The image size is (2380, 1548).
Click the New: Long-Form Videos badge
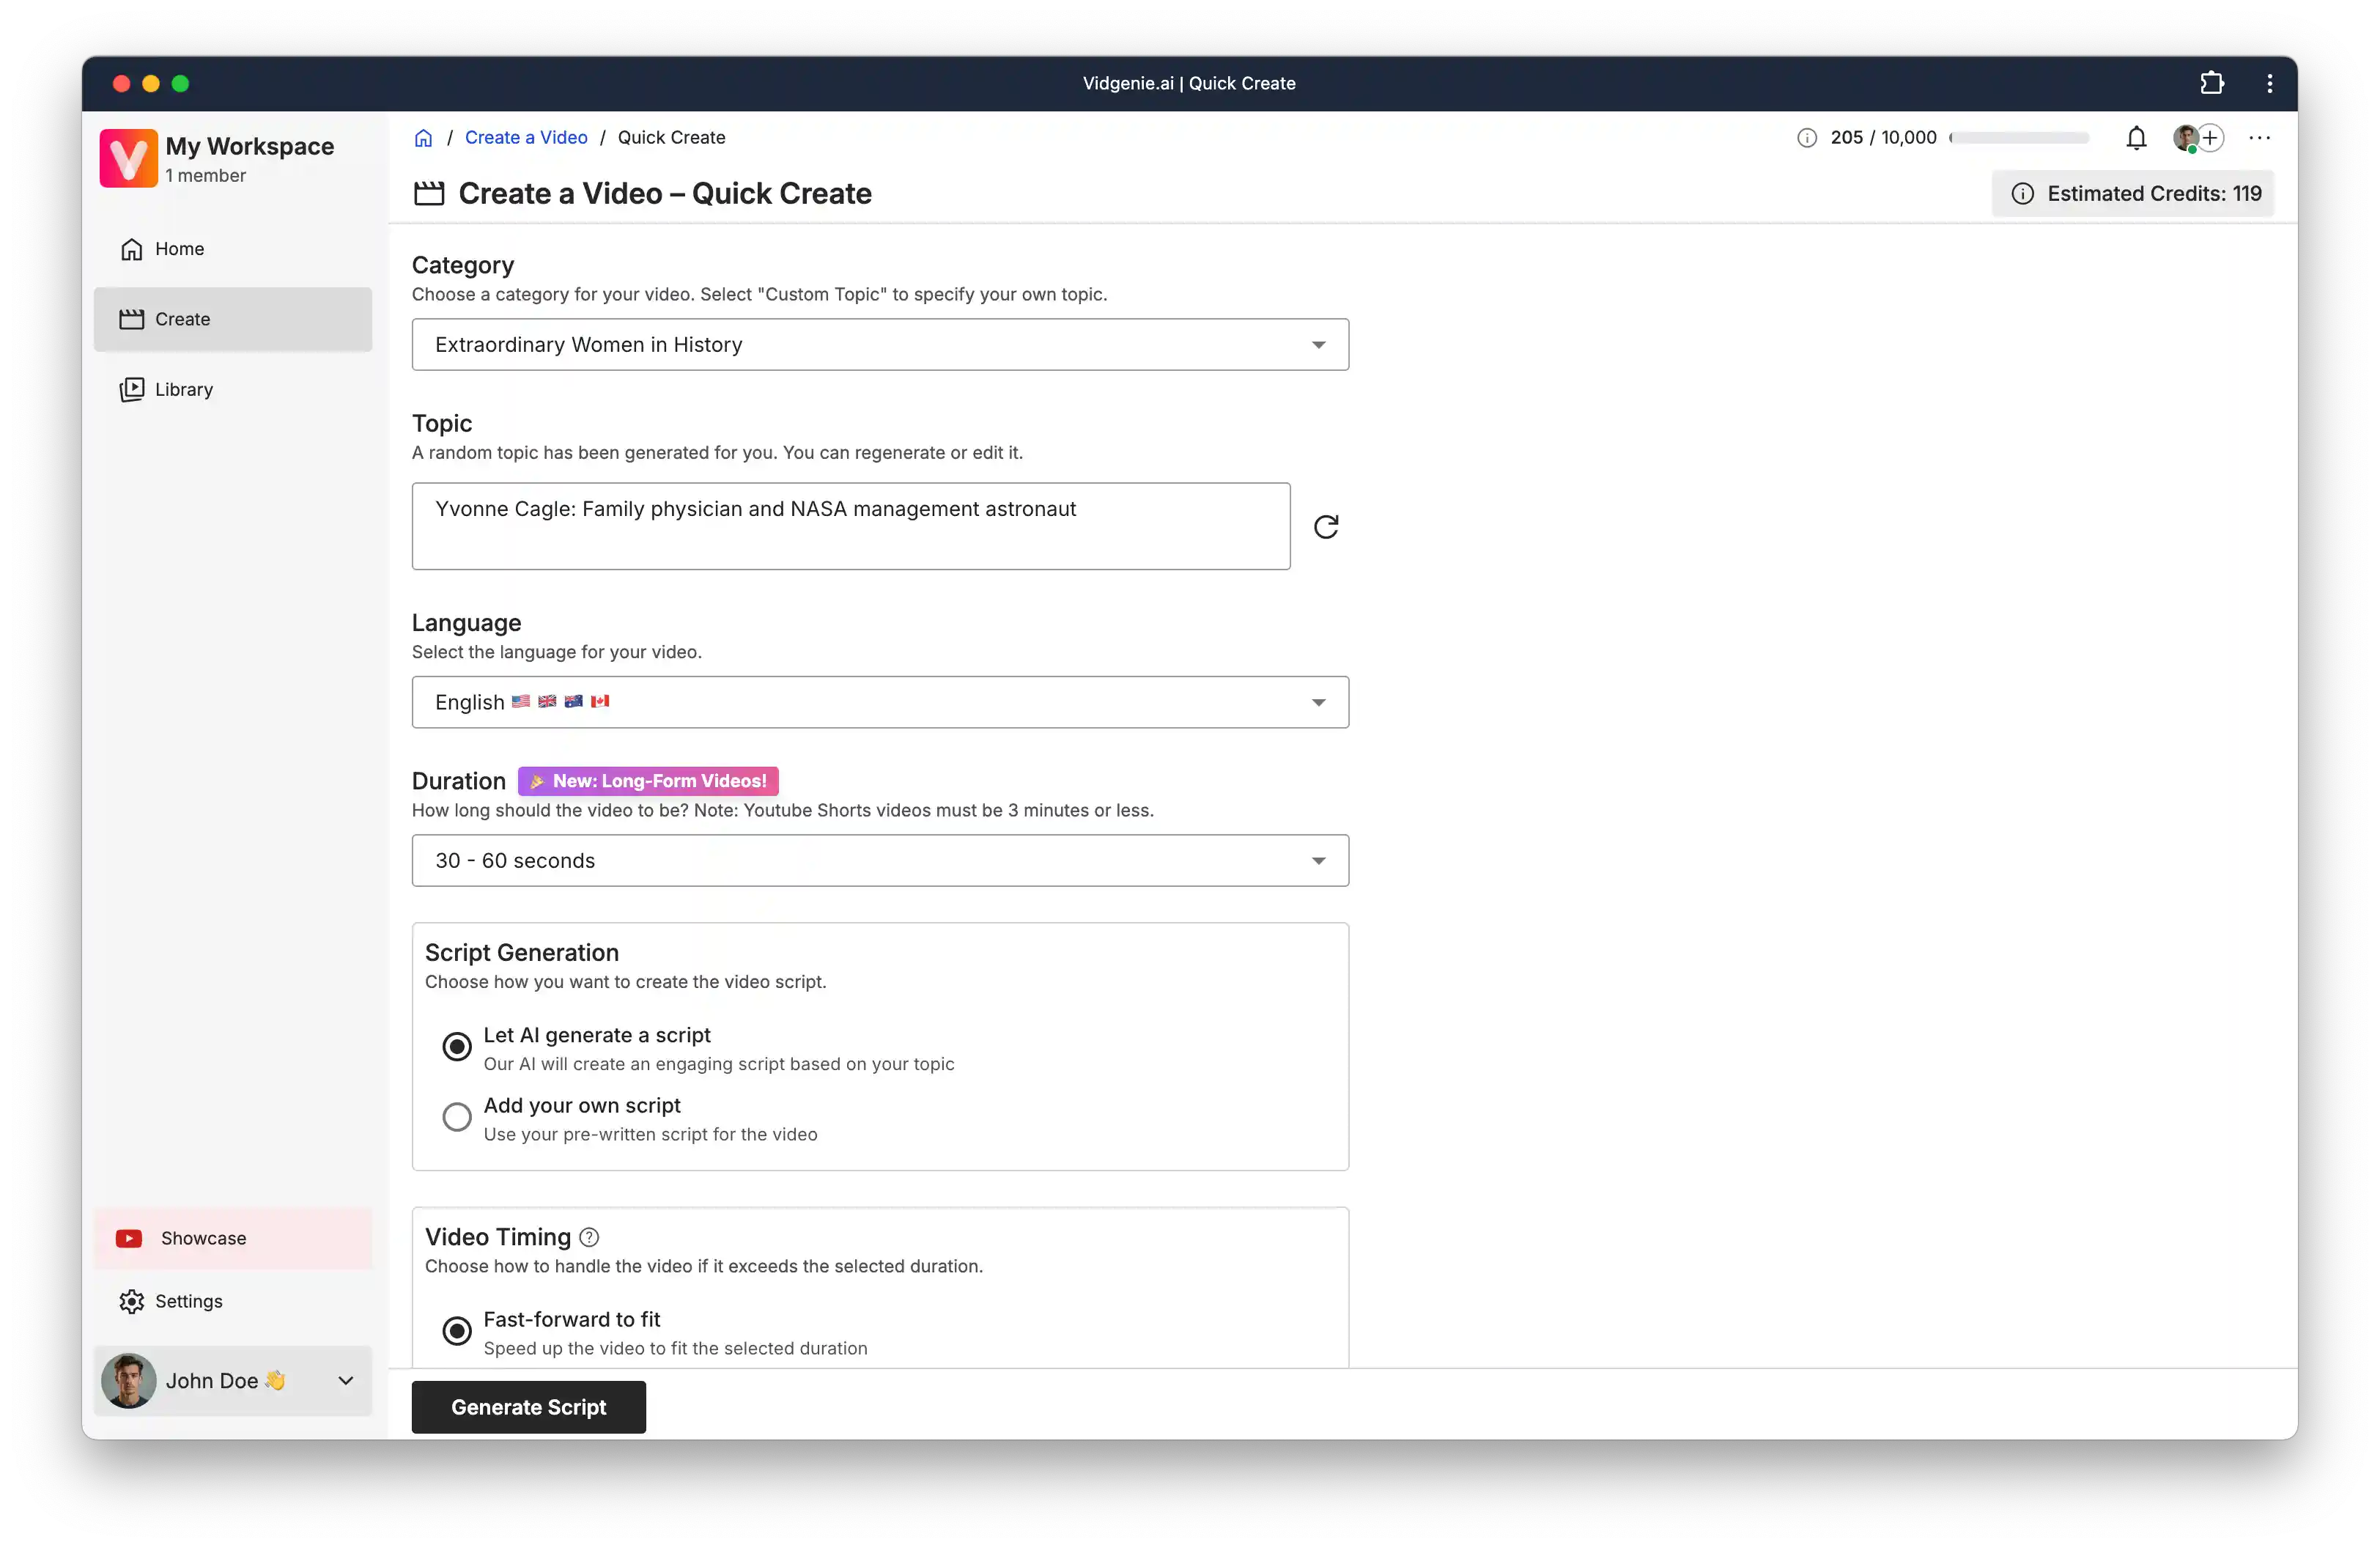[648, 781]
